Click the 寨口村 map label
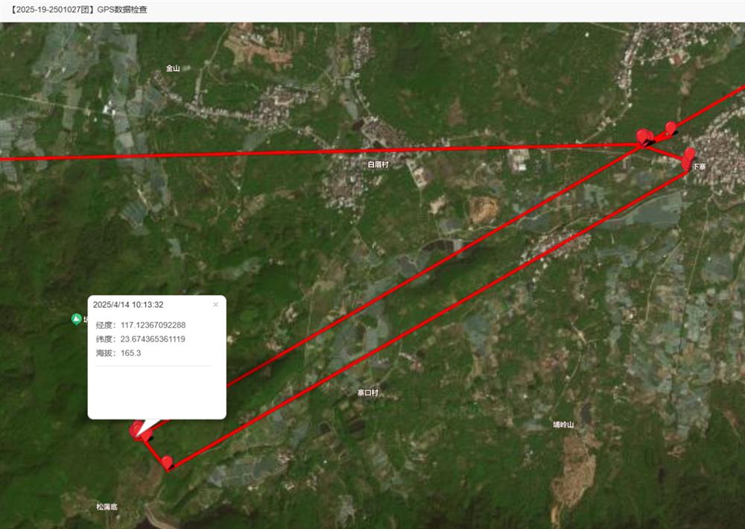This screenshot has width=745, height=529. (x=368, y=393)
